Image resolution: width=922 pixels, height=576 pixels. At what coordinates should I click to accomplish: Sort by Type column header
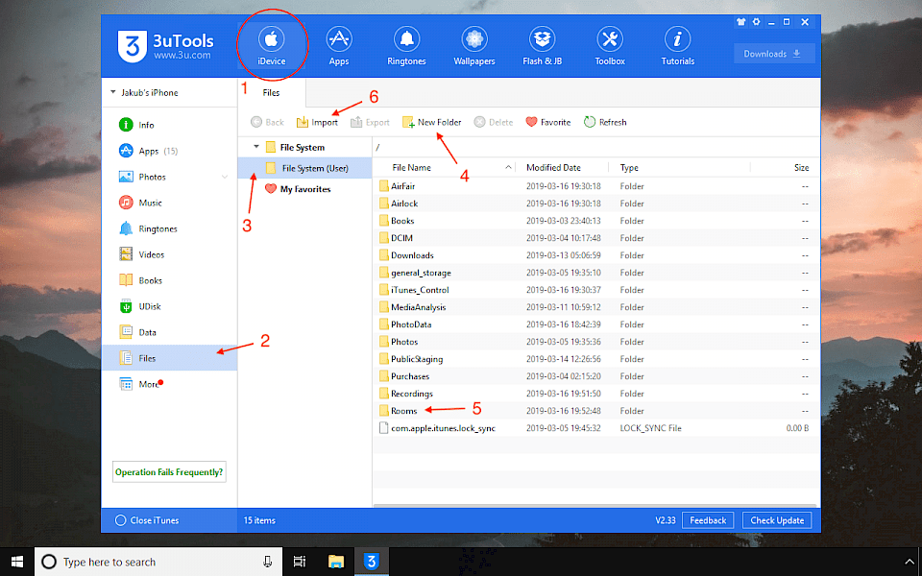pos(629,167)
